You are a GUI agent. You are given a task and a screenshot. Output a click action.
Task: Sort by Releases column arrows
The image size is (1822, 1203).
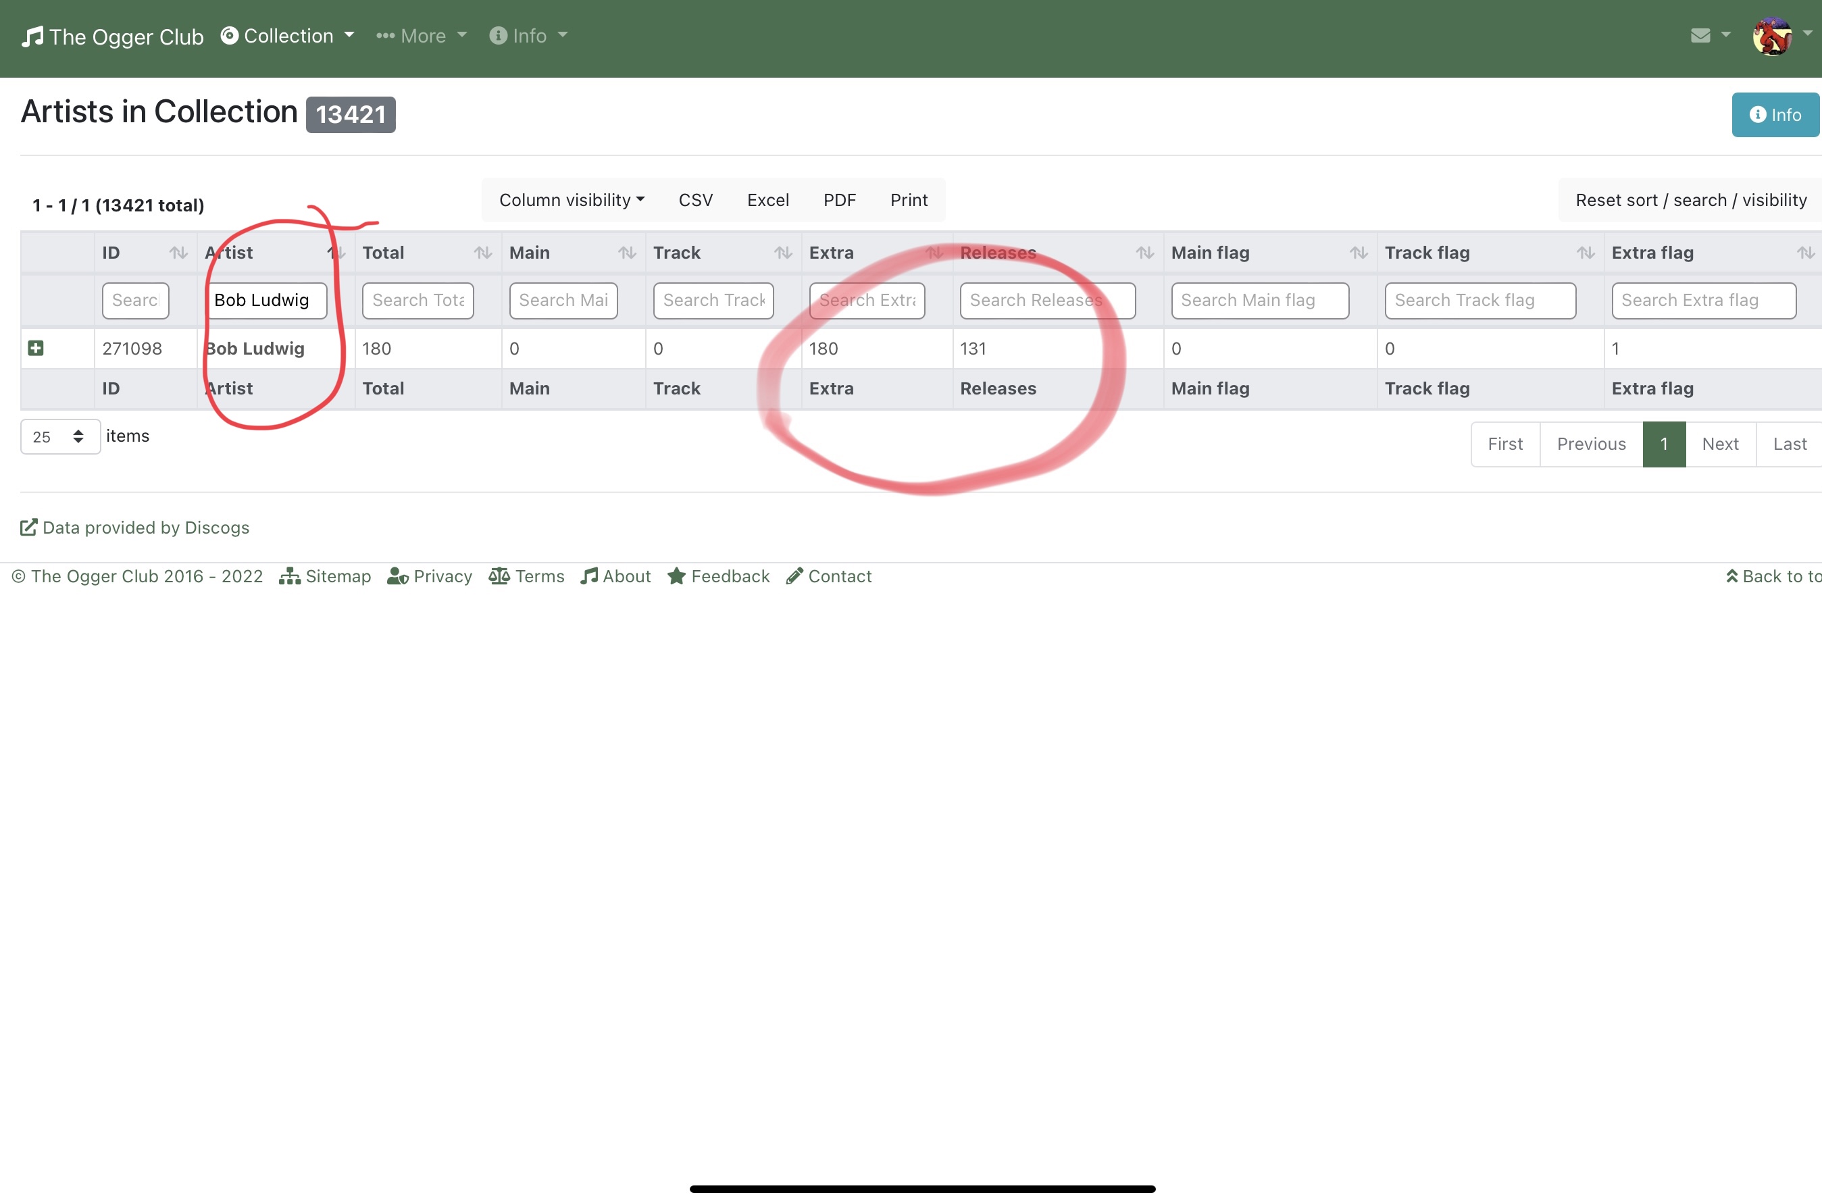pos(1144,253)
